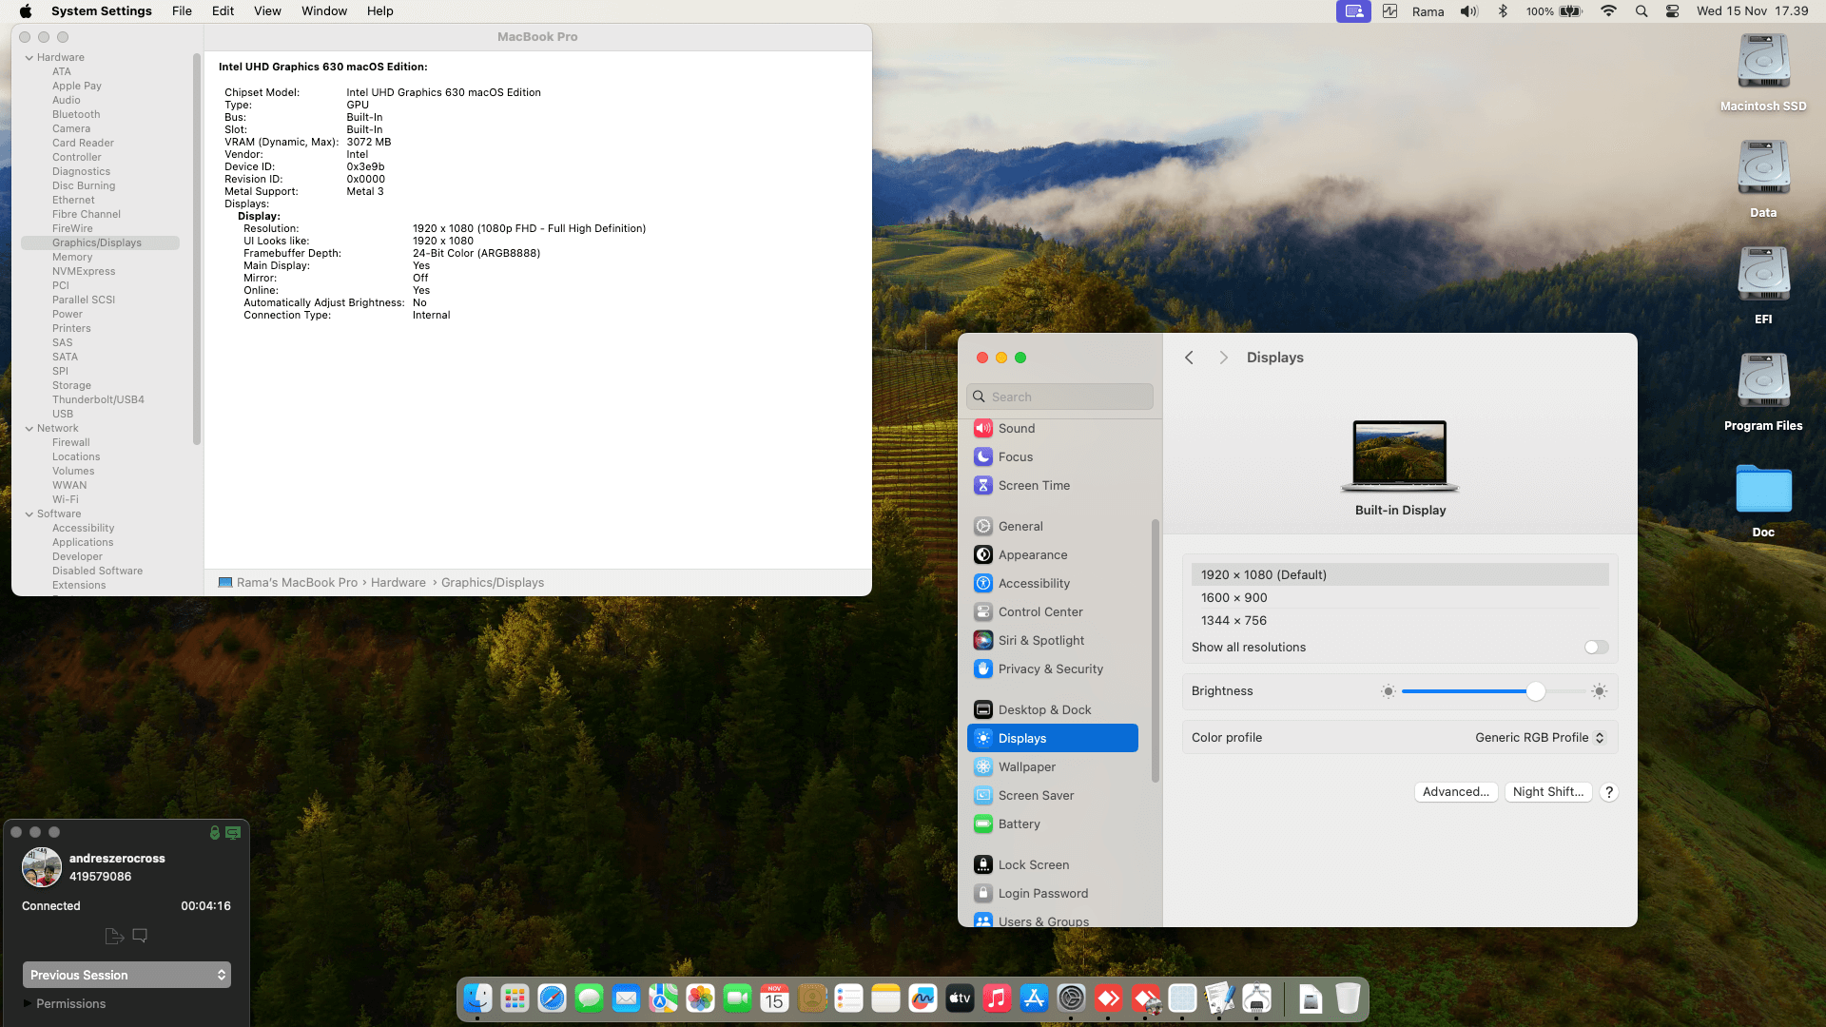Select Memory in System Information sidebar

click(72, 258)
